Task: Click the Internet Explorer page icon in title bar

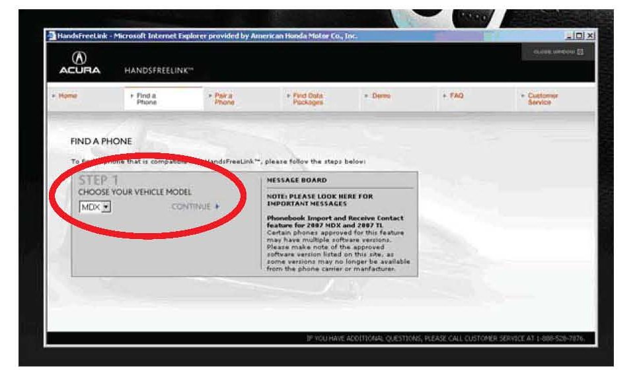Action: [x=50, y=35]
